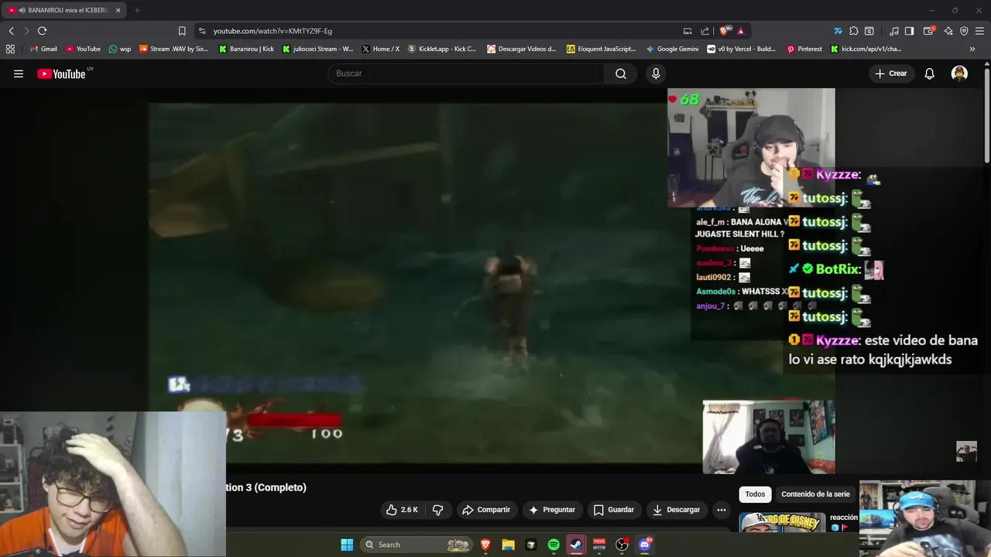991x557 pixels.
Task: Click the share icon in the address bar
Action: pos(705,31)
